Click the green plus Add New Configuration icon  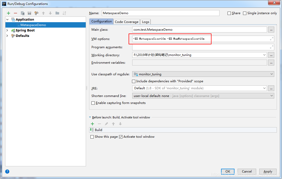tap(9, 13)
